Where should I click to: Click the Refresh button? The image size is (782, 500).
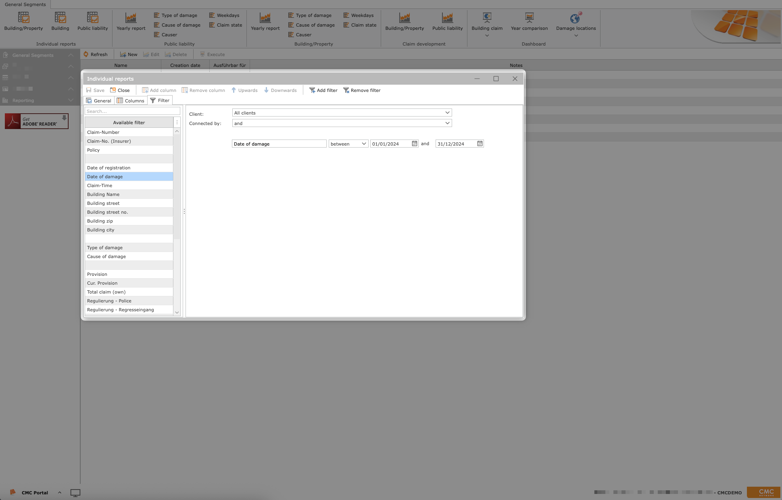tap(95, 54)
